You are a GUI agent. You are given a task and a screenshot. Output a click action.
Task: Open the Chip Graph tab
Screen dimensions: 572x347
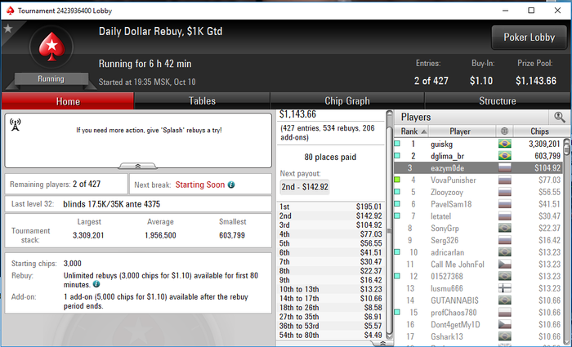(347, 101)
